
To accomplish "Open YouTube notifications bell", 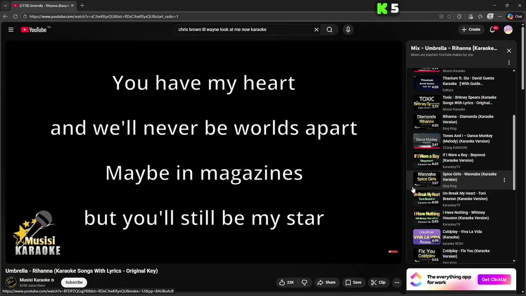I will pos(493,30).
